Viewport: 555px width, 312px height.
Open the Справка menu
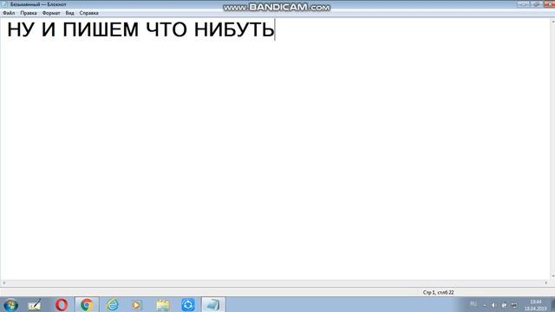point(88,13)
